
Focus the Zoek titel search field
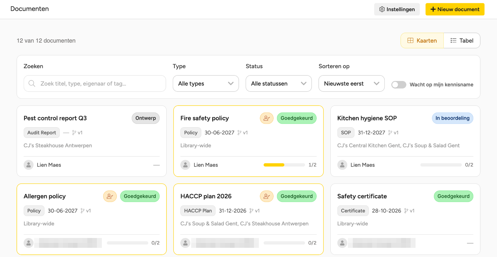click(x=95, y=84)
